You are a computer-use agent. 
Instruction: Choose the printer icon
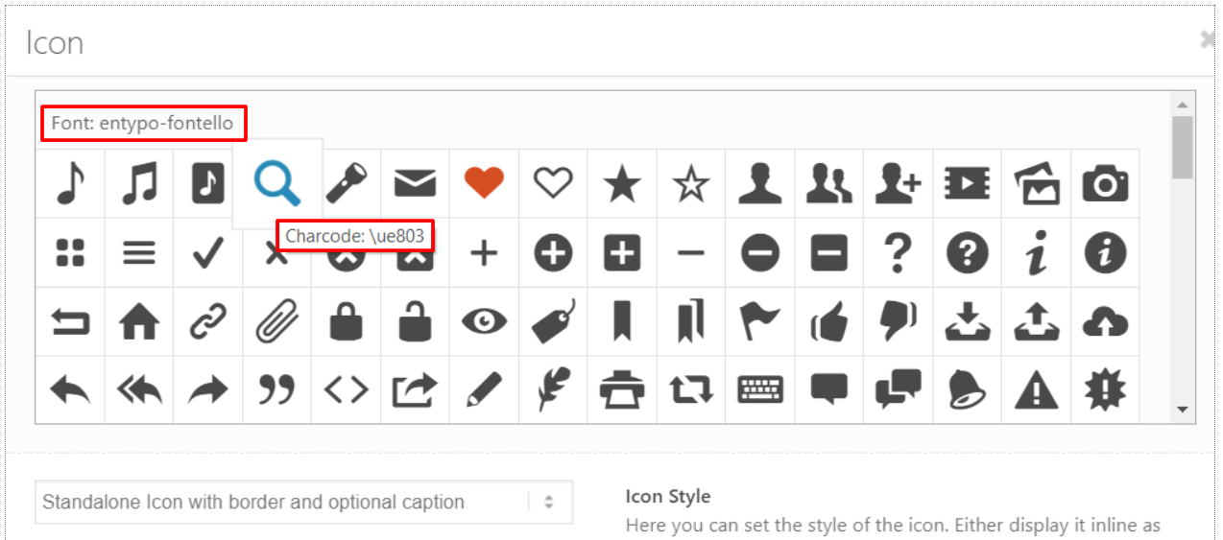pyautogui.click(x=622, y=390)
